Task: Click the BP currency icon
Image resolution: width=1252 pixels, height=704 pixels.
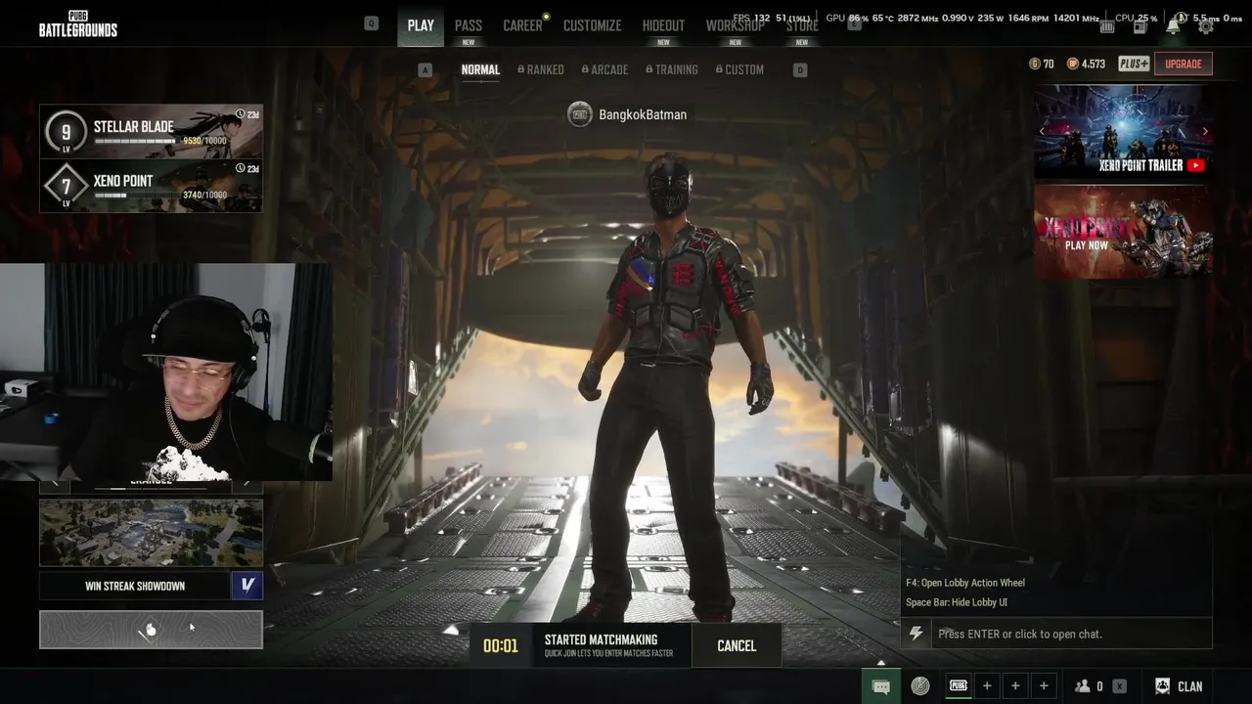Action: pyautogui.click(x=1073, y=64)
